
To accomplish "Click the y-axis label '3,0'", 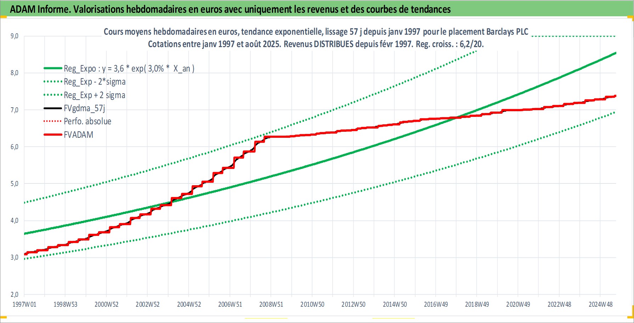I will tap(14, 257).
